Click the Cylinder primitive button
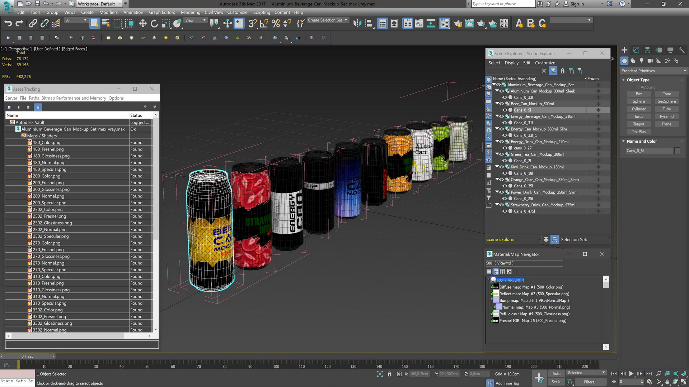Screen dimensions: 689x387 (638, 109)
